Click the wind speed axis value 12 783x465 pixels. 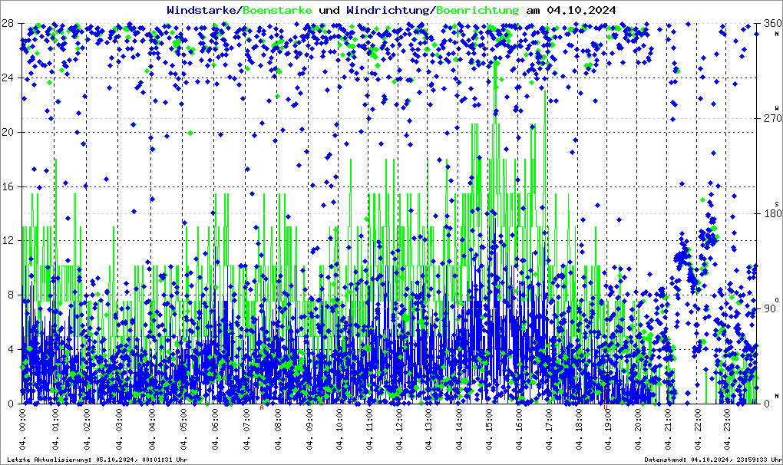click(7, 240)
